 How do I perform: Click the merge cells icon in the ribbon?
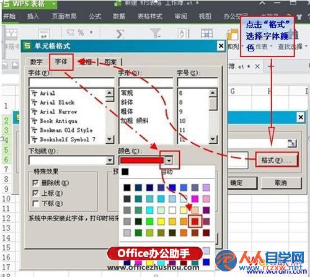point(11,33)
